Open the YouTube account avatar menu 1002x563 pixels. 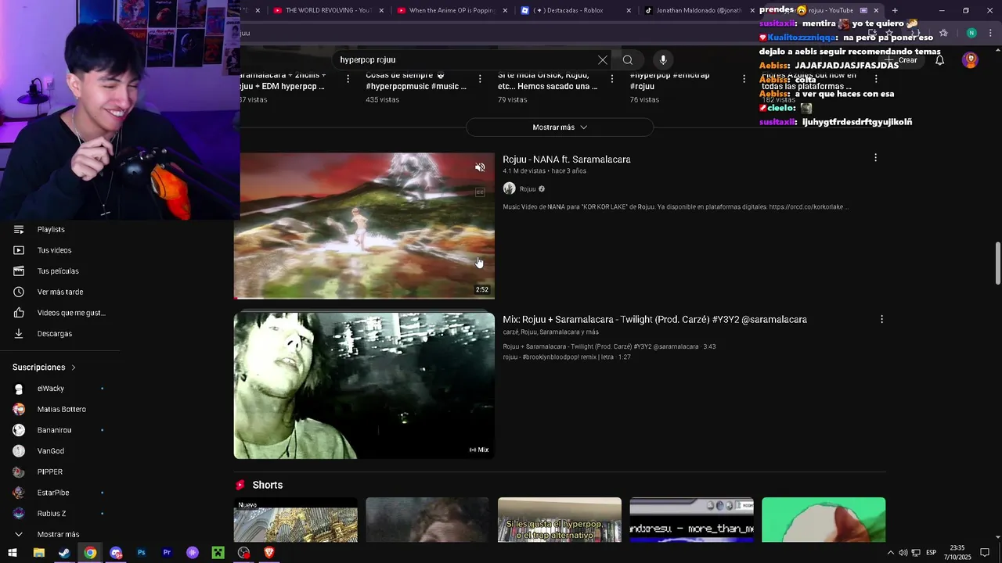(971, 60)
